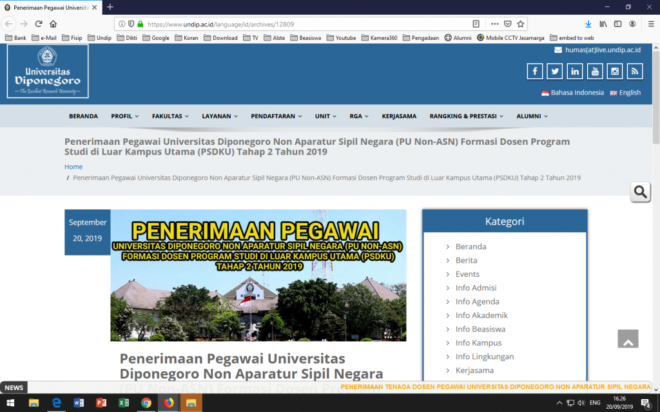This screenshot has width=660, height=412.
Task: Open the YouTube icon in header
Action: [595, 71]
